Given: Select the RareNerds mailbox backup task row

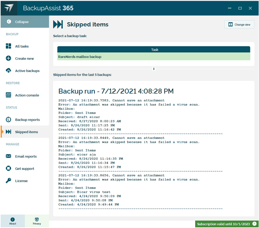Looking at the screenshot, I should 154,57.
